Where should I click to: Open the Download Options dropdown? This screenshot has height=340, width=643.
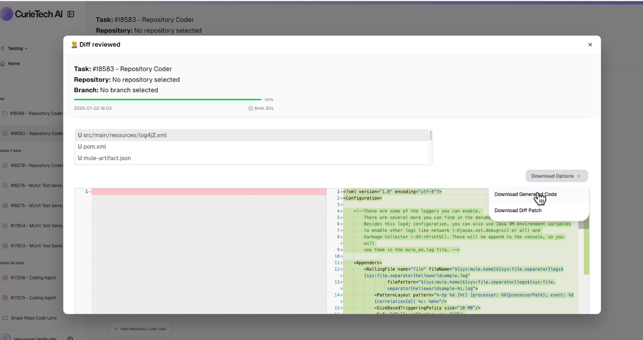[557, 176]
